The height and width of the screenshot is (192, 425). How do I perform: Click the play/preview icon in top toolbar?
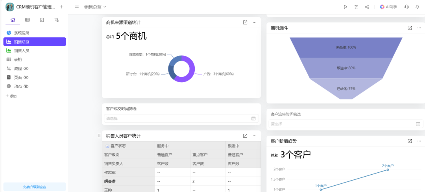[346, 7]
